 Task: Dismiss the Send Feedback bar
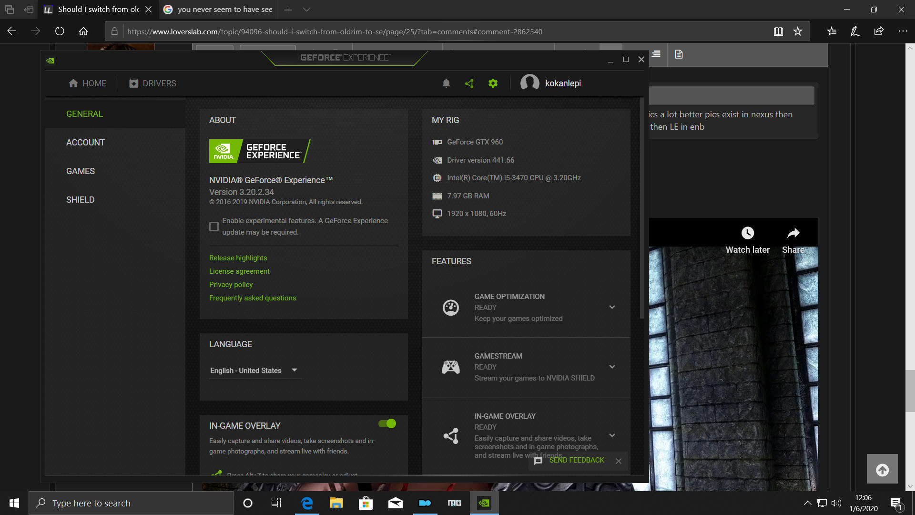(618, 461)
